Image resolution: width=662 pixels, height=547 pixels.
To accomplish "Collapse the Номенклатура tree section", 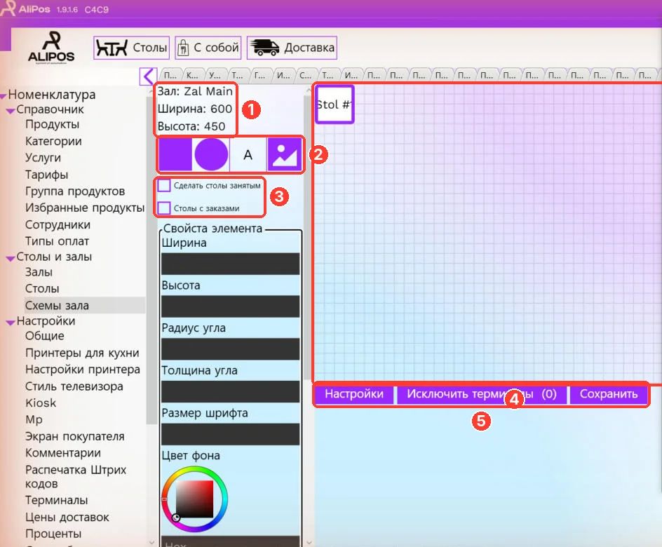I will [4, 96].
